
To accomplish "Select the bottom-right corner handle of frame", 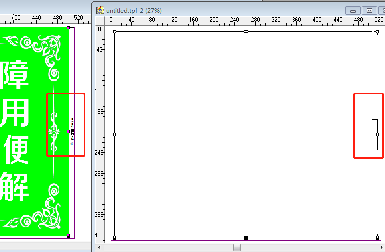I will [377, 237].
